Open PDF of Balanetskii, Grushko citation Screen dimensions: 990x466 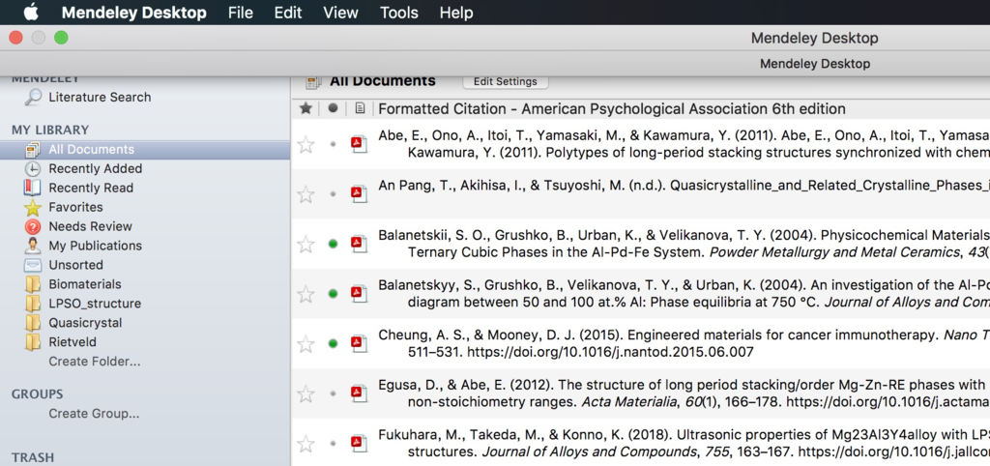click(x=360, y=243)
